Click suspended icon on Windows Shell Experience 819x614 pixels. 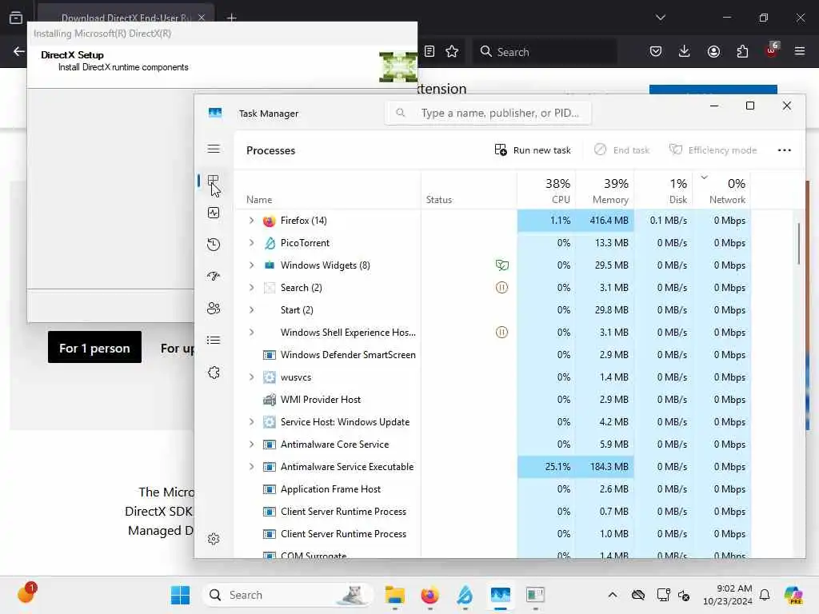501,332
